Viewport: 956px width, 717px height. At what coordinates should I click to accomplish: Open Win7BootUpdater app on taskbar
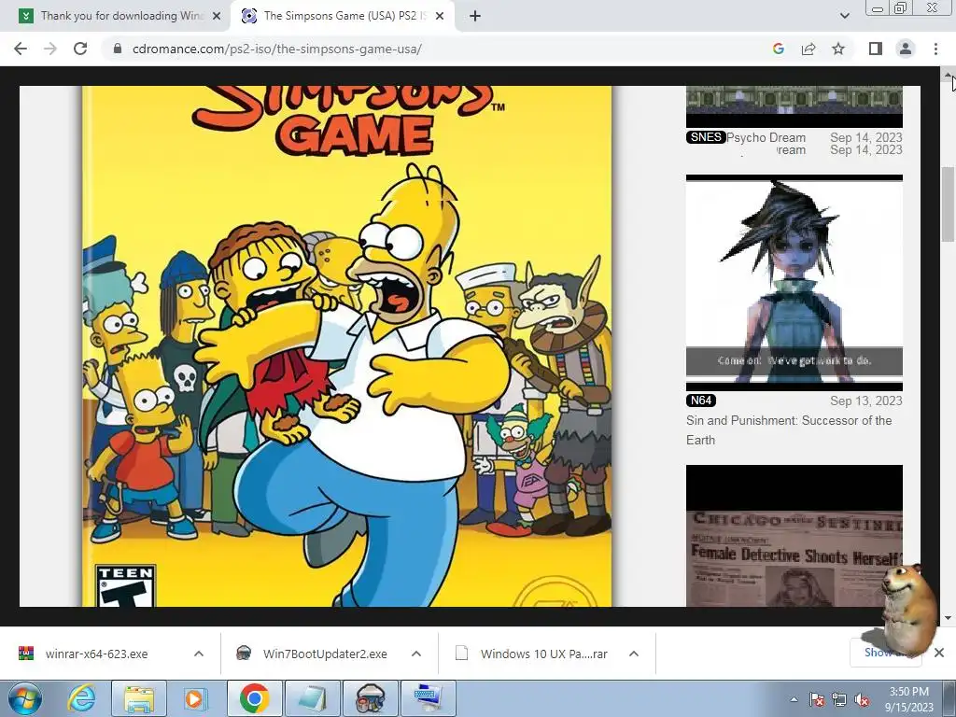tap(370, 698)
